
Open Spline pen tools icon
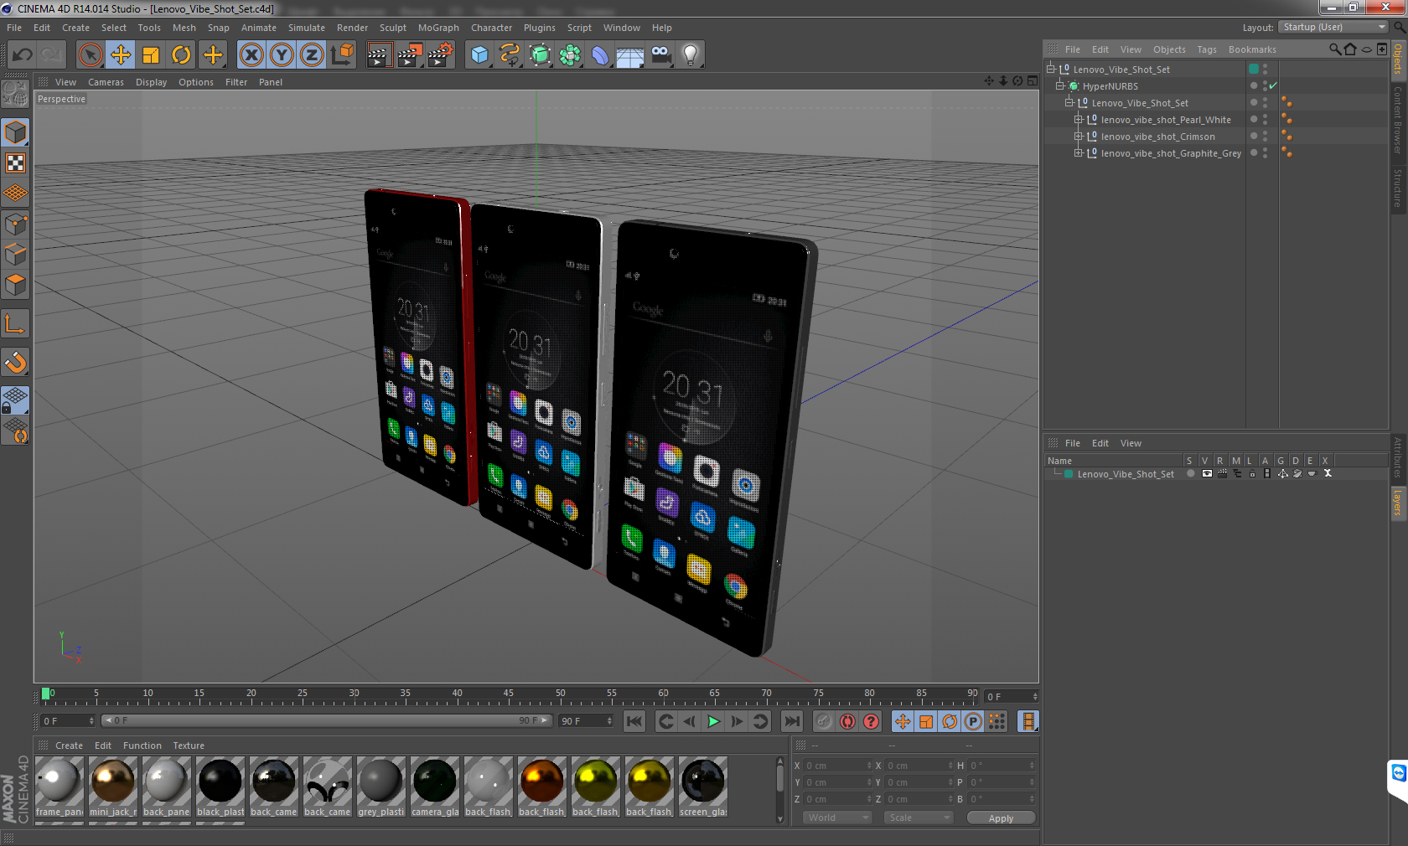point(510,55)
